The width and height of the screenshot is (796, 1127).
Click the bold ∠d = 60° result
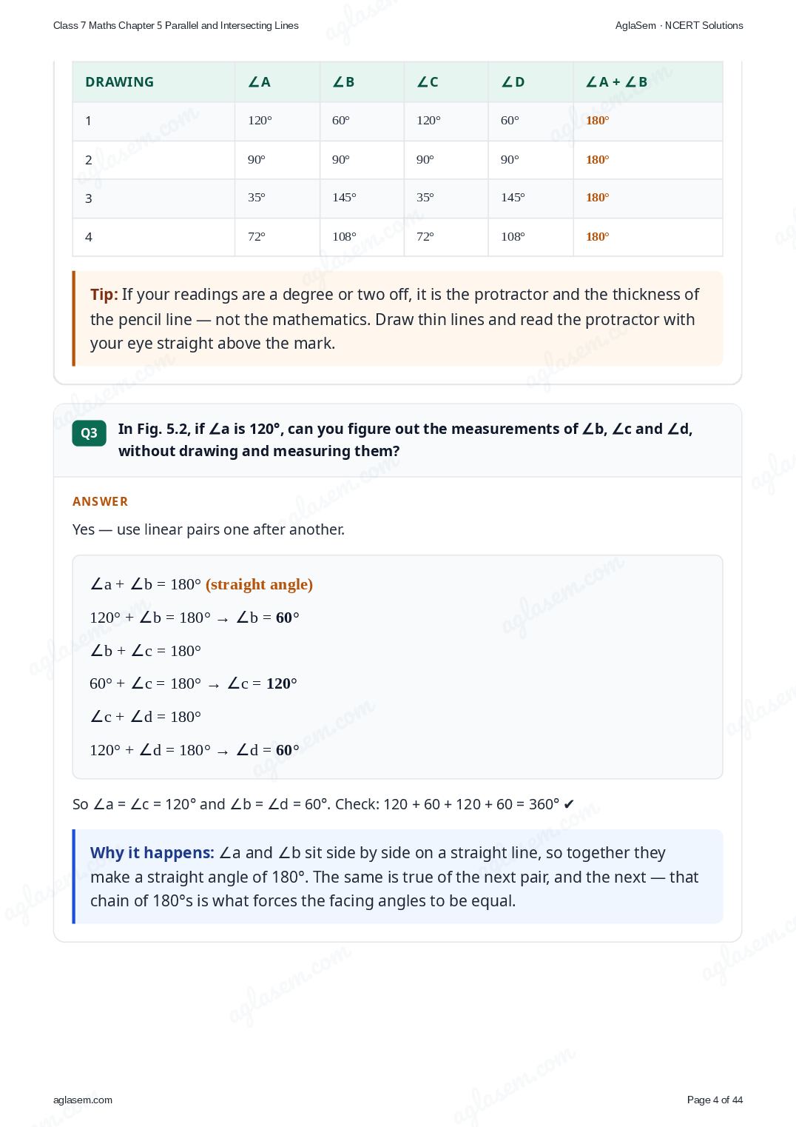point(268,750)
